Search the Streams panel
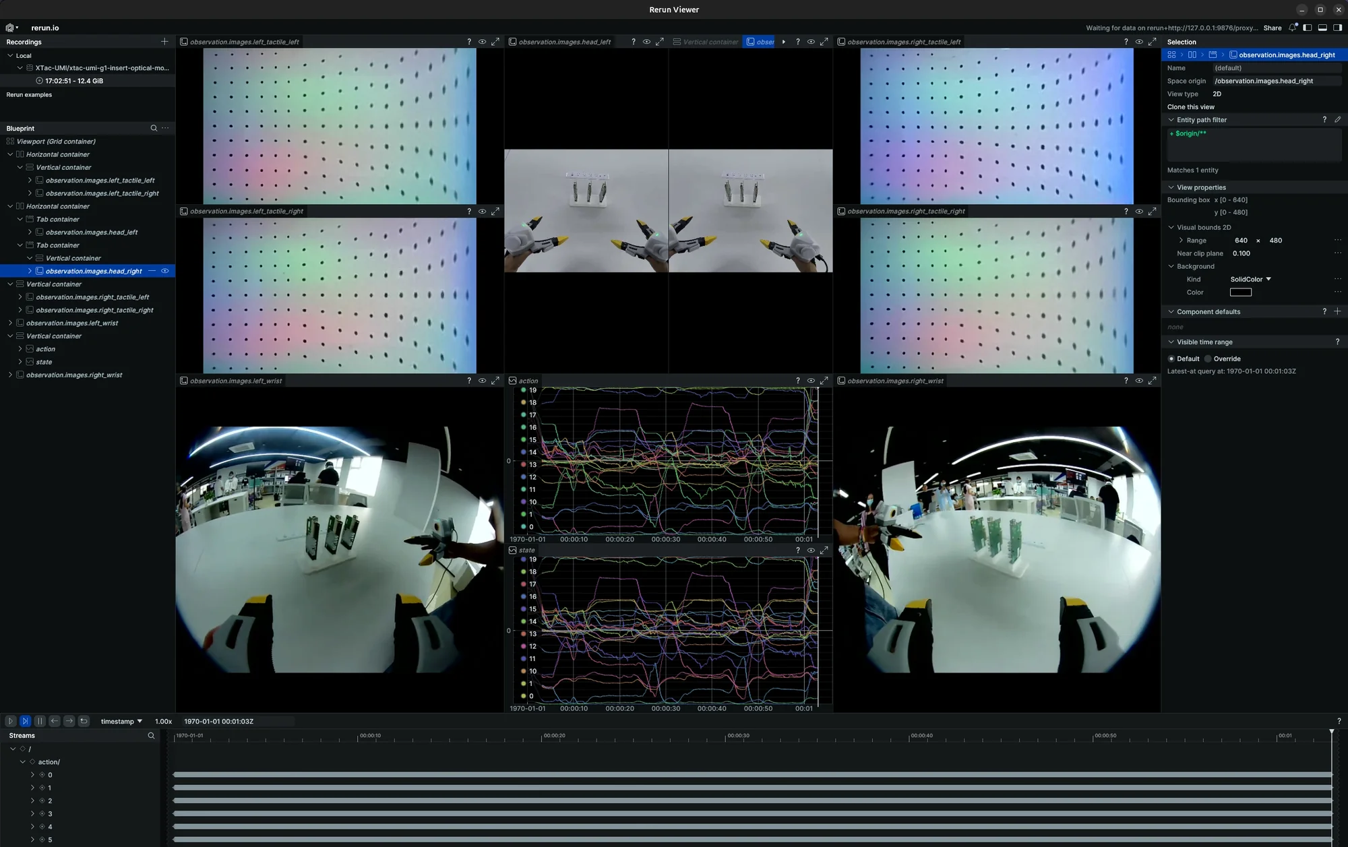This screenshot has height=847, width=1348. pyautogui.click(x=151, y=736)
